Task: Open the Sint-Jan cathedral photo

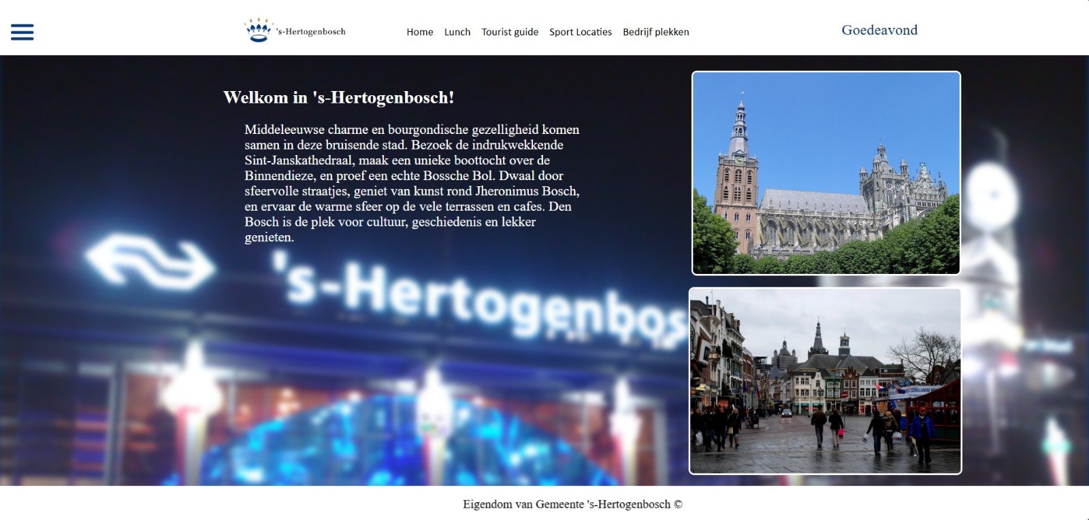Action: coord(826,173)
